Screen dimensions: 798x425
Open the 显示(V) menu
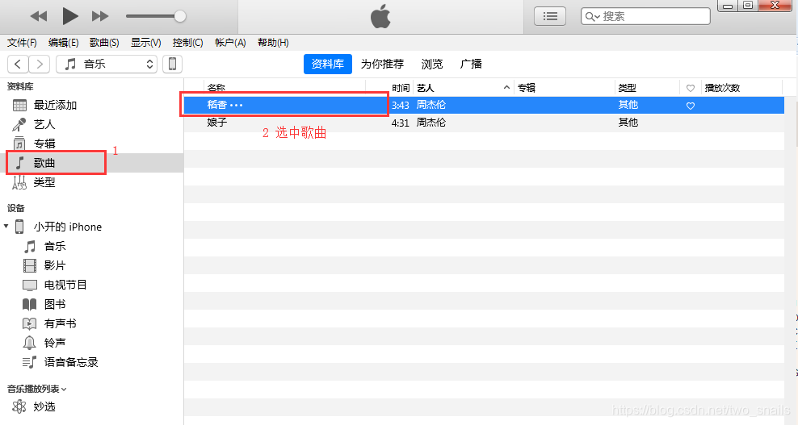pos(145,43)
